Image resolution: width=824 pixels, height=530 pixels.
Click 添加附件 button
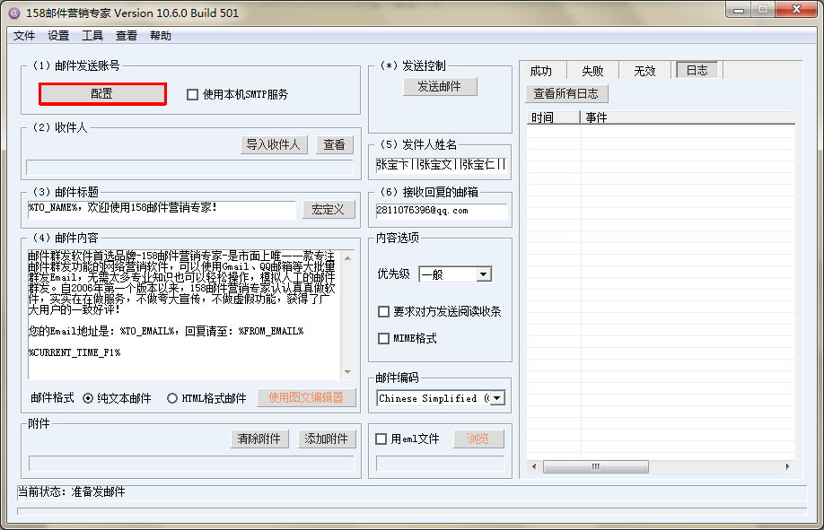(327, 439)
